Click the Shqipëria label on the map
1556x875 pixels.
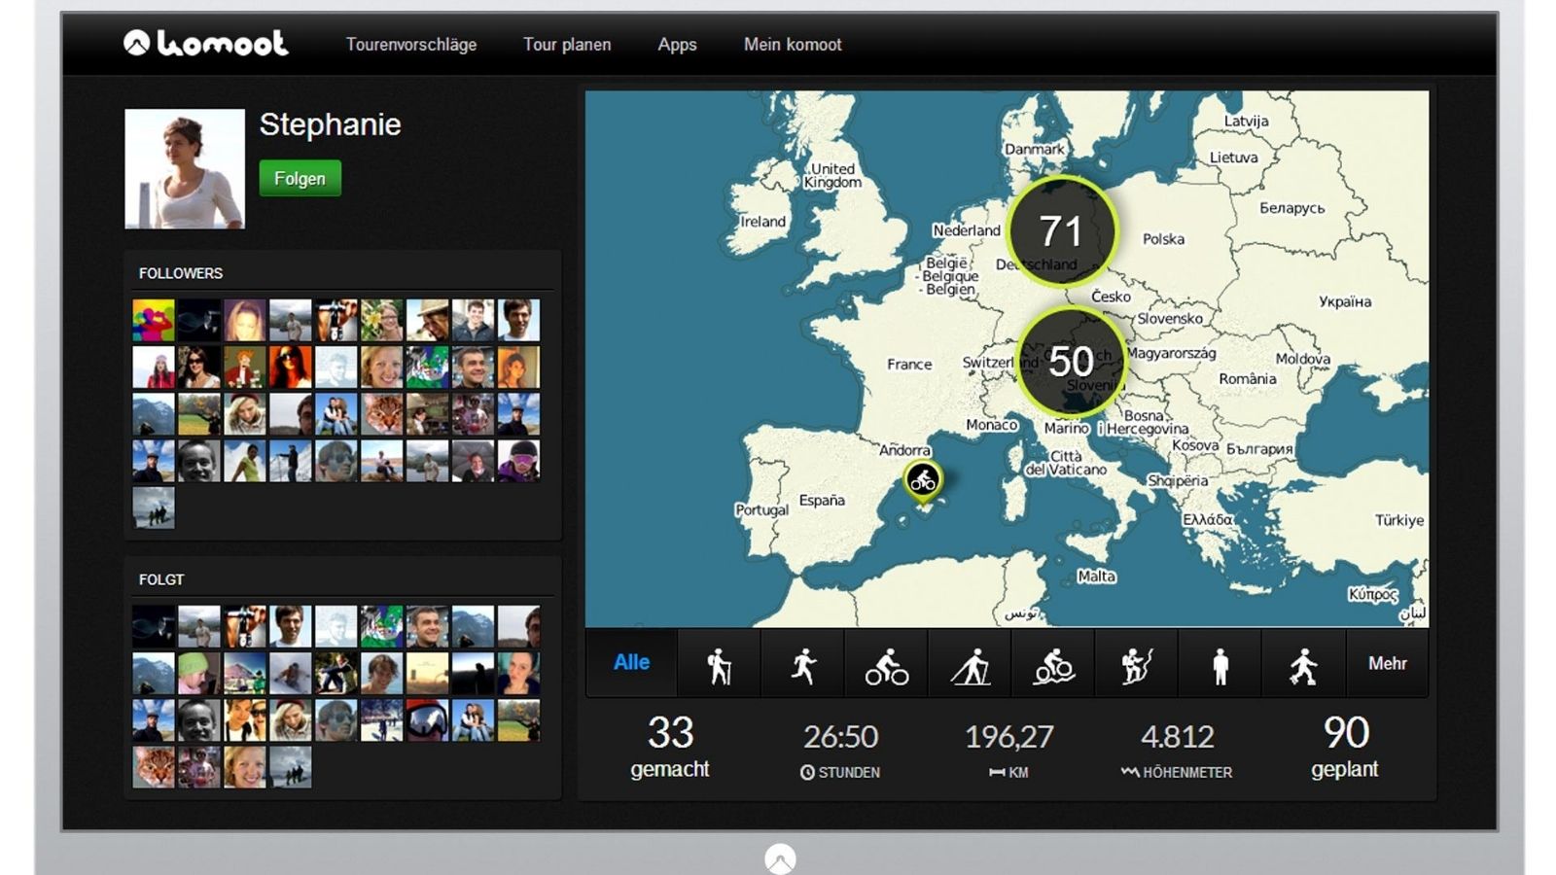pos(1178,481)
